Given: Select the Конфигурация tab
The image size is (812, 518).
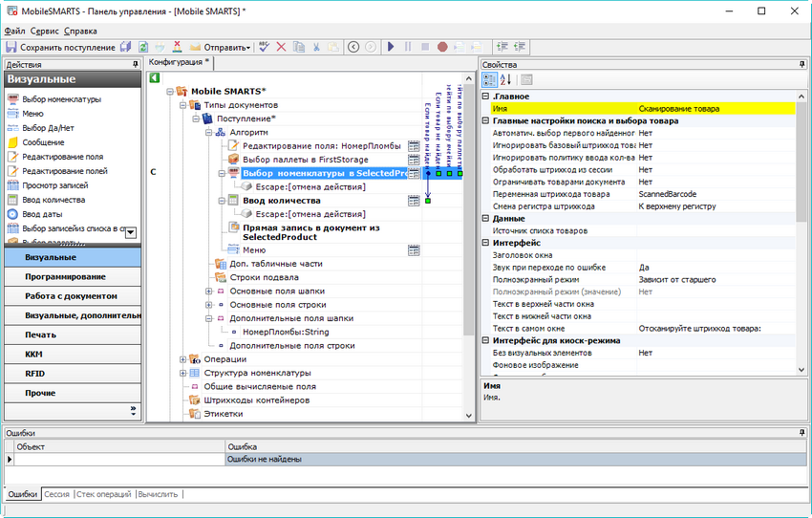Looking at the screenshot, I should pyautogui.click(x=180, y=62).
